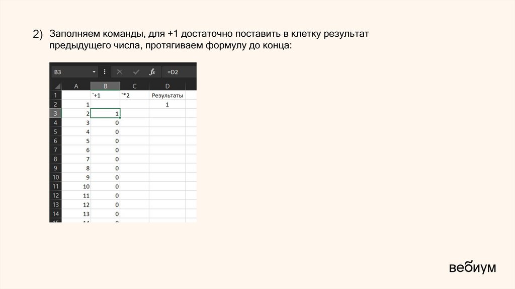Click cell A2 with value 1
Screen dimensions: 515x289
[76, 105]
